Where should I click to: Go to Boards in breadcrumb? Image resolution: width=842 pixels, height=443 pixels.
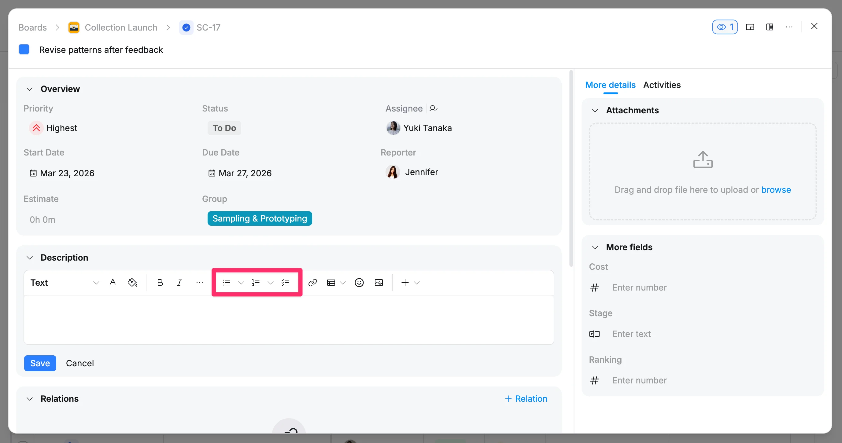pos(33,27)
